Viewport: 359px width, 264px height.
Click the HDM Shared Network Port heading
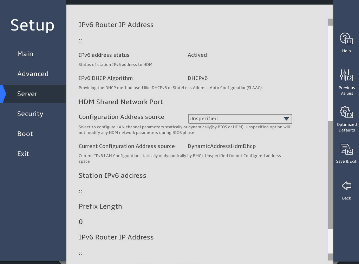pos(120,102)
